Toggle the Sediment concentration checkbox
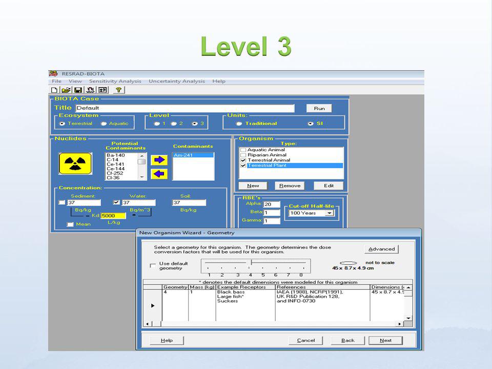This screenshot has height=369, width=492. pyautogui.click(x=62, y=202)
